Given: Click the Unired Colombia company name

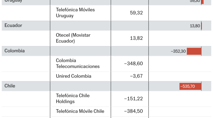Looking at the screenshot, I should (73, 76).
